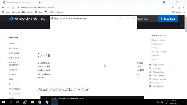The width and height of the screenshot is (187, 105).
Task: Open Task View on the taskbar
Action: pyautogui.click(x=18, y=102)
